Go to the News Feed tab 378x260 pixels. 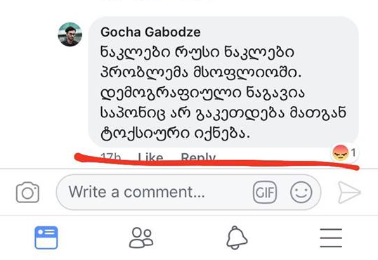point(46,238)
